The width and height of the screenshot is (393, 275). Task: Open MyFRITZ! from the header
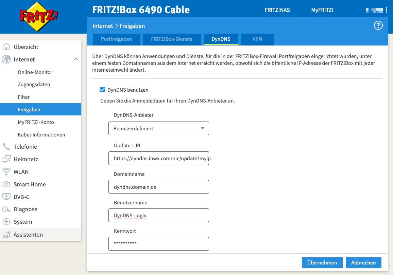(322, 10)
